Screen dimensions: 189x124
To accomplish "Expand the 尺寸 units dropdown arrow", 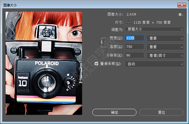I will (128, 22).
